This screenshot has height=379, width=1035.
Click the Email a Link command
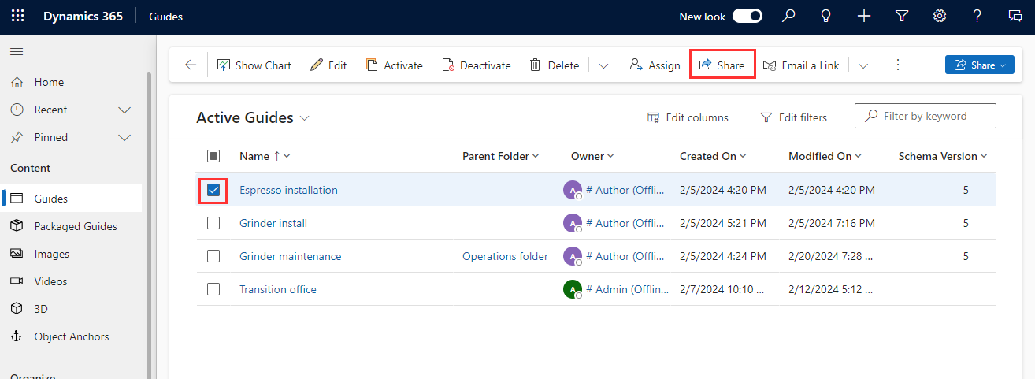[x=801, y=65]
